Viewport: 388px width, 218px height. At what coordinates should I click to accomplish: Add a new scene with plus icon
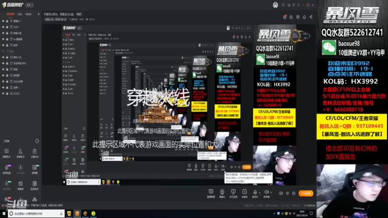[39, 14]
